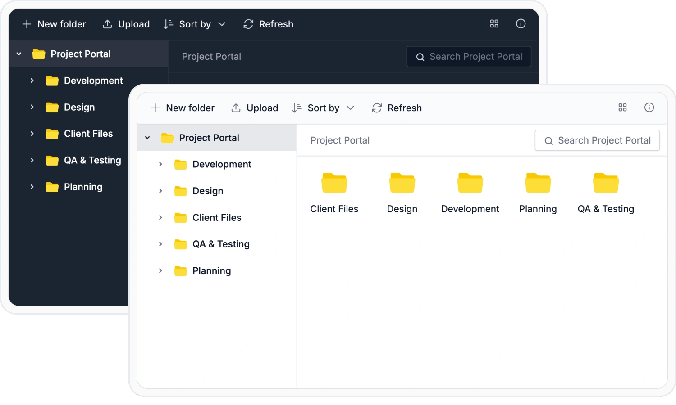Expand Planning chevron in light window tree

160,270
